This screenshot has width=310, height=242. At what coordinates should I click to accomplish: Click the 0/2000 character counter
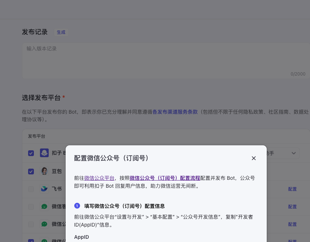[298, 74]
